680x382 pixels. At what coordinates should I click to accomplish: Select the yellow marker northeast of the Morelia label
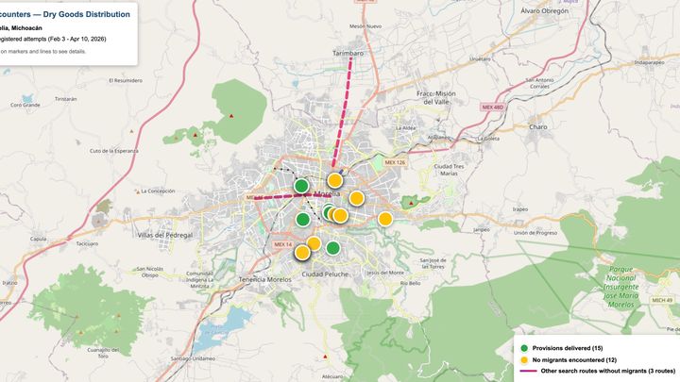(356, 198)
